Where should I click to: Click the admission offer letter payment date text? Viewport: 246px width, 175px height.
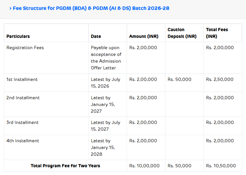click(x=106, y=58)
